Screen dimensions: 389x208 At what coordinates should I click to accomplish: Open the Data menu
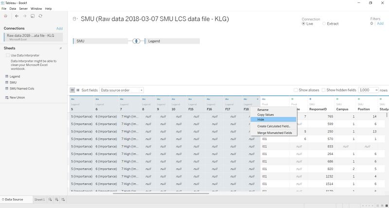tap(13, 8)
